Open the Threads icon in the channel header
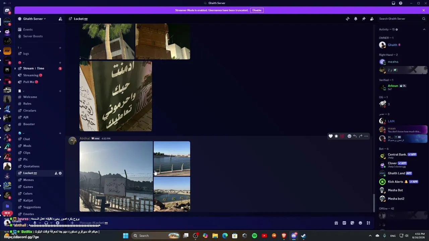429x241 pixels. tap(348, 19)
